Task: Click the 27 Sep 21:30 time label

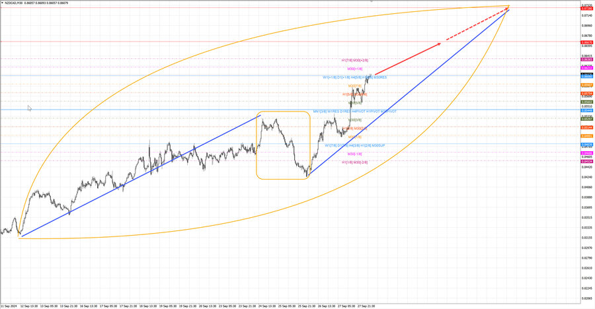Action: pos(366,306)
